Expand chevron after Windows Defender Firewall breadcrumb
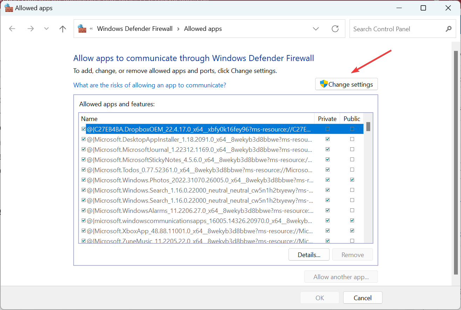 [178, 29]
